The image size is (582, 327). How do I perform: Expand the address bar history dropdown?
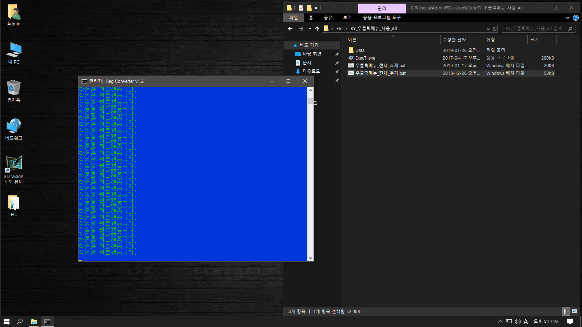(489, 29)
